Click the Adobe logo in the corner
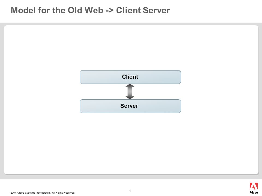Viewport: 262px width, 196px height. point(254,188)
